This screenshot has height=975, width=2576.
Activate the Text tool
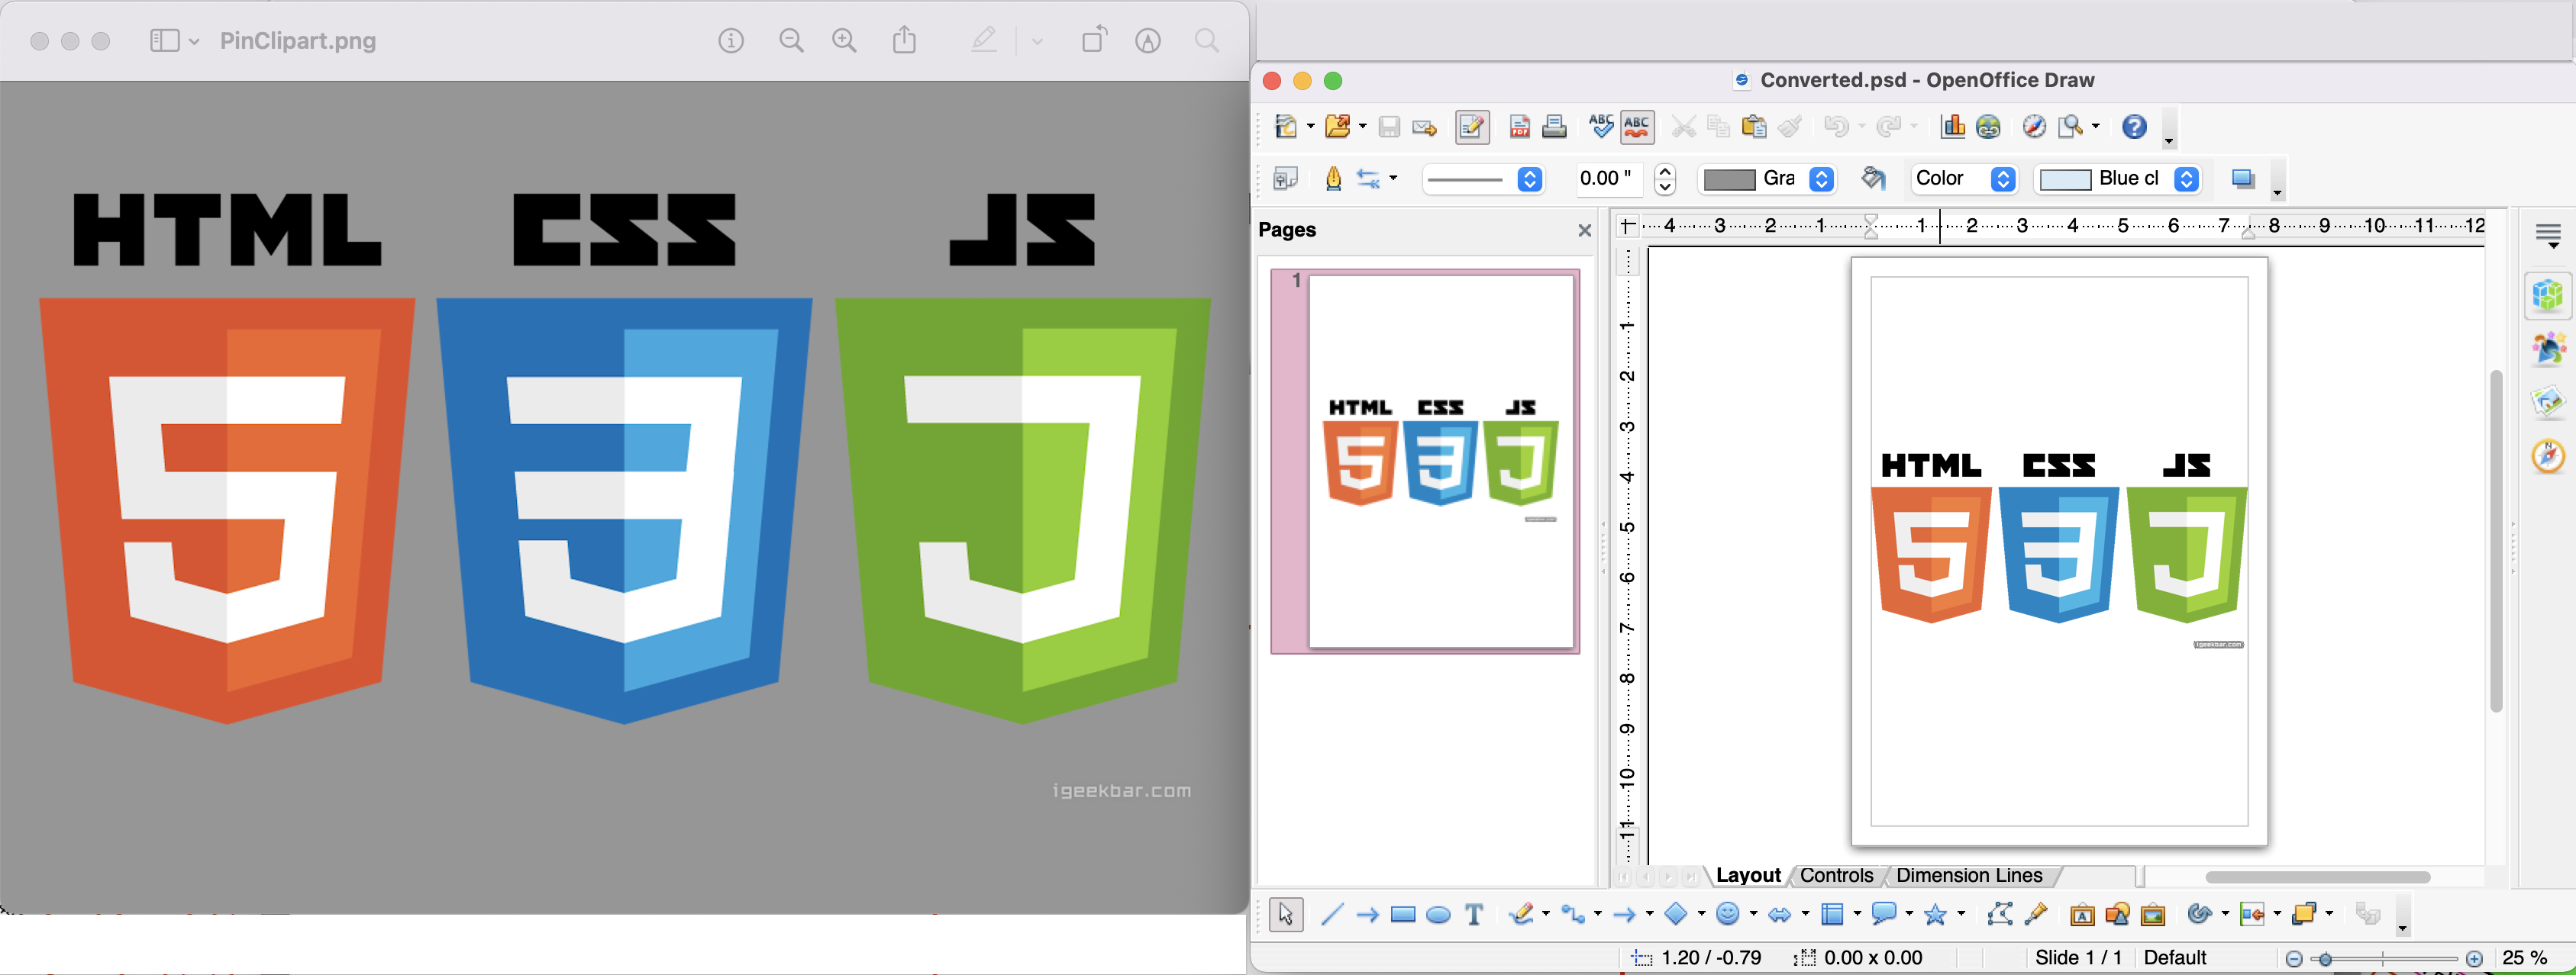(1474, 914)
